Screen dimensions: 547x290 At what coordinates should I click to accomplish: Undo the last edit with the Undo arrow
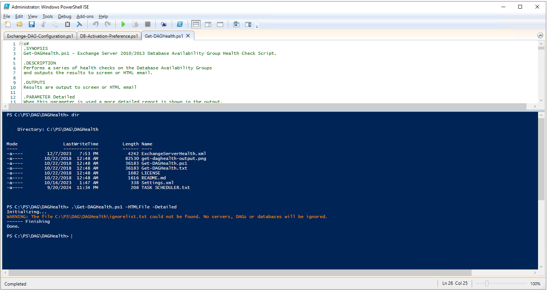tap(96, 24)
